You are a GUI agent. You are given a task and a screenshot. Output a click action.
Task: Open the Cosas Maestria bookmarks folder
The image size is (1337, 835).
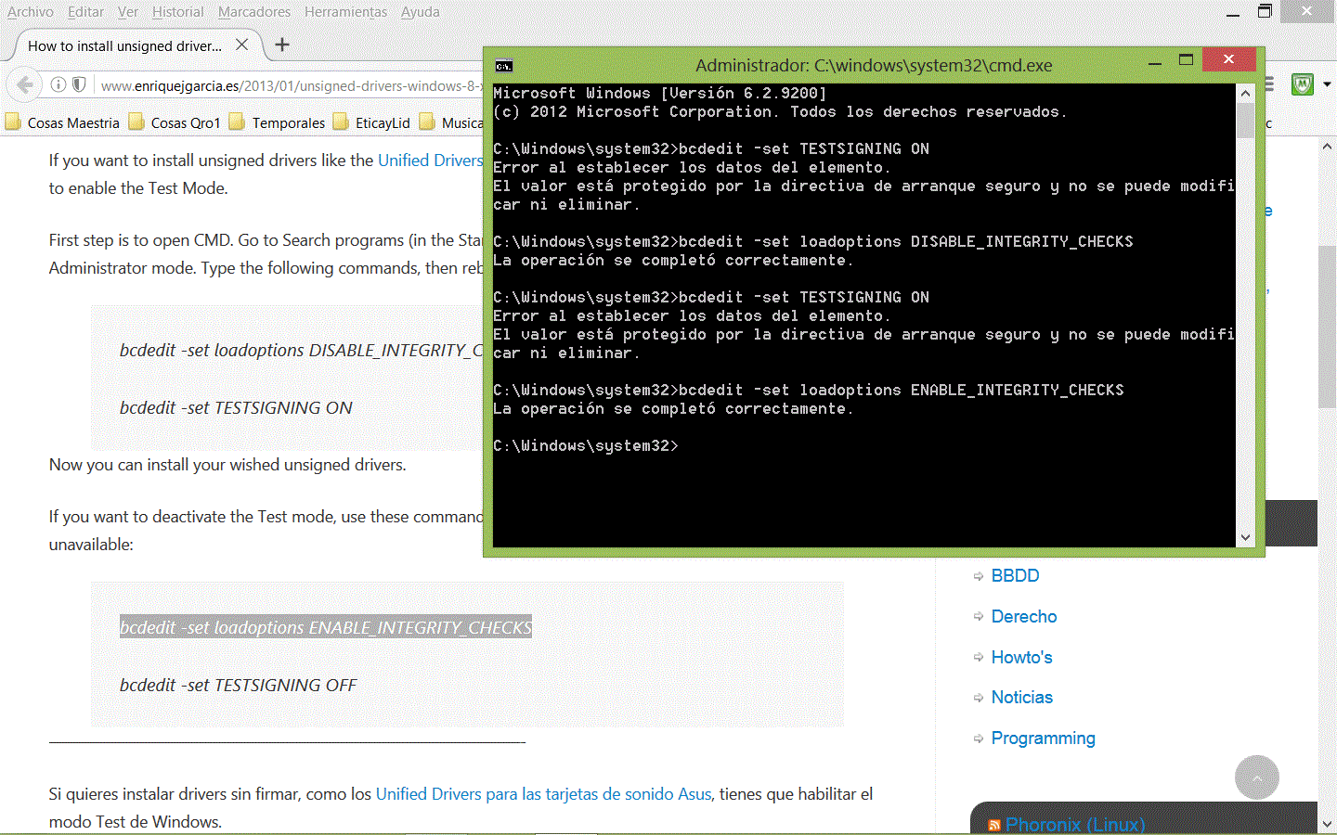click(63, 122)
